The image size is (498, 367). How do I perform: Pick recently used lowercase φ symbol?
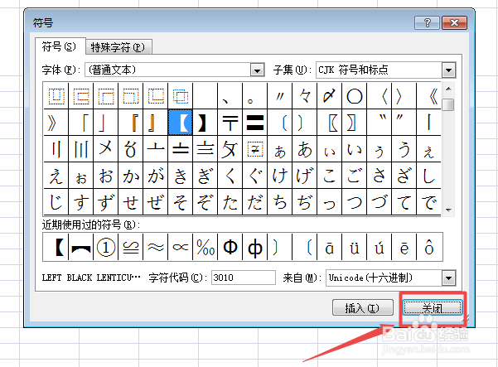pyautogui.click(x=254, y=247)
